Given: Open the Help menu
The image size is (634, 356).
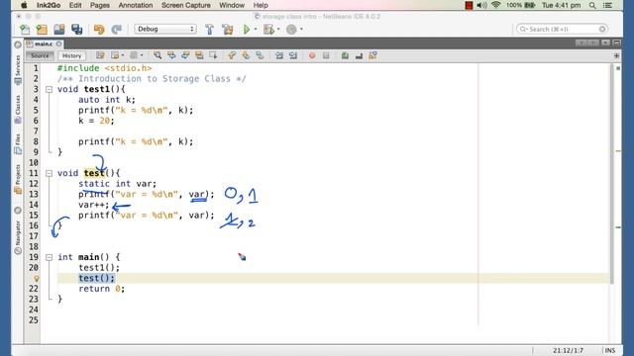Looking at the screenshot, I should tap(261, 5).
